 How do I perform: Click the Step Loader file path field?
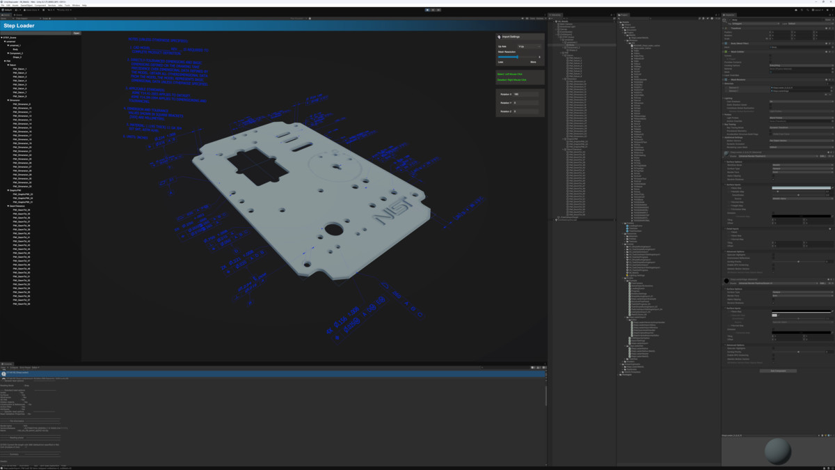click(36, 33)
